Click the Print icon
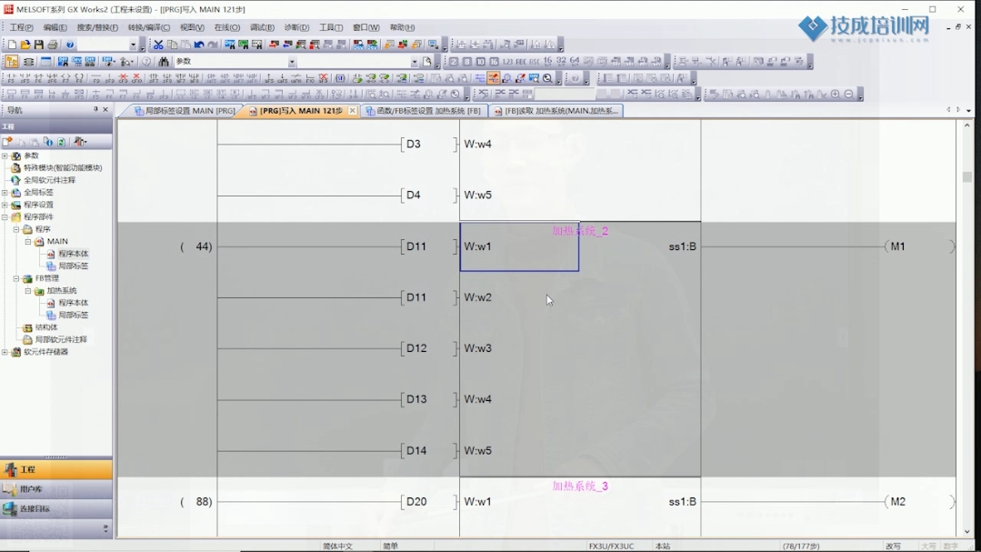This screenshot has height=552, width=981. (53, 45)
